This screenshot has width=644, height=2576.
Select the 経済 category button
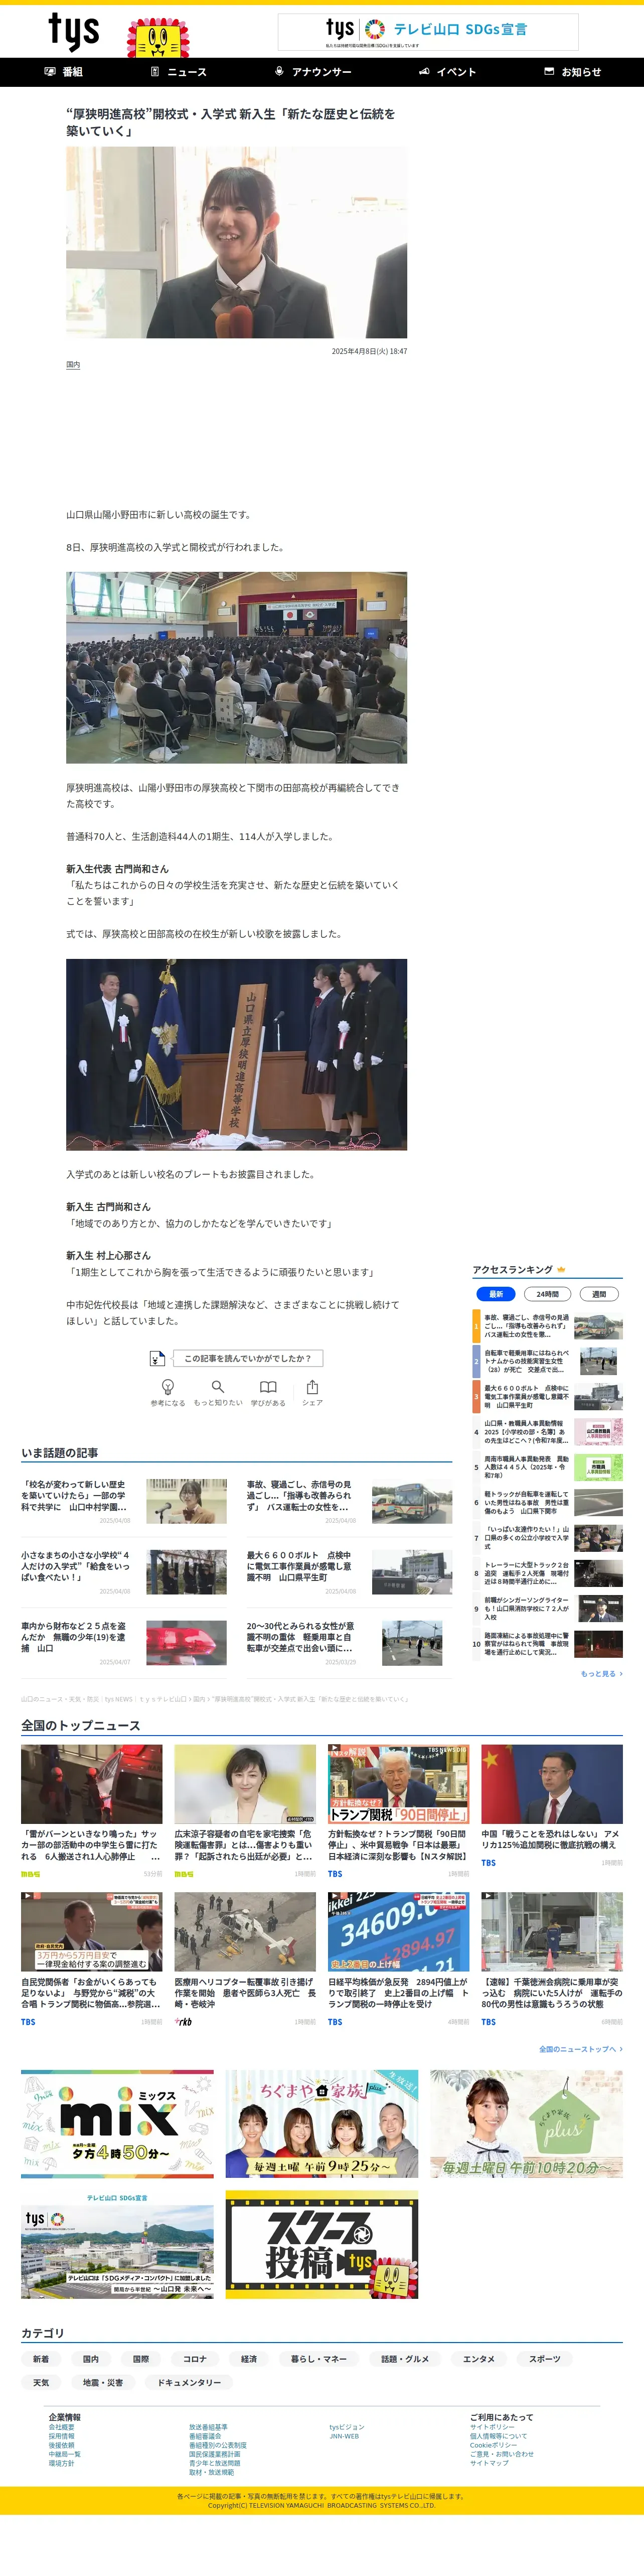[x=249, y=2359]
